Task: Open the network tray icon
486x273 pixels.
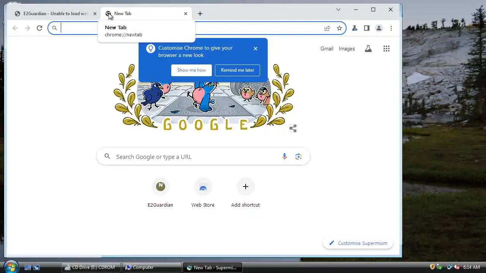Action: 450,267
